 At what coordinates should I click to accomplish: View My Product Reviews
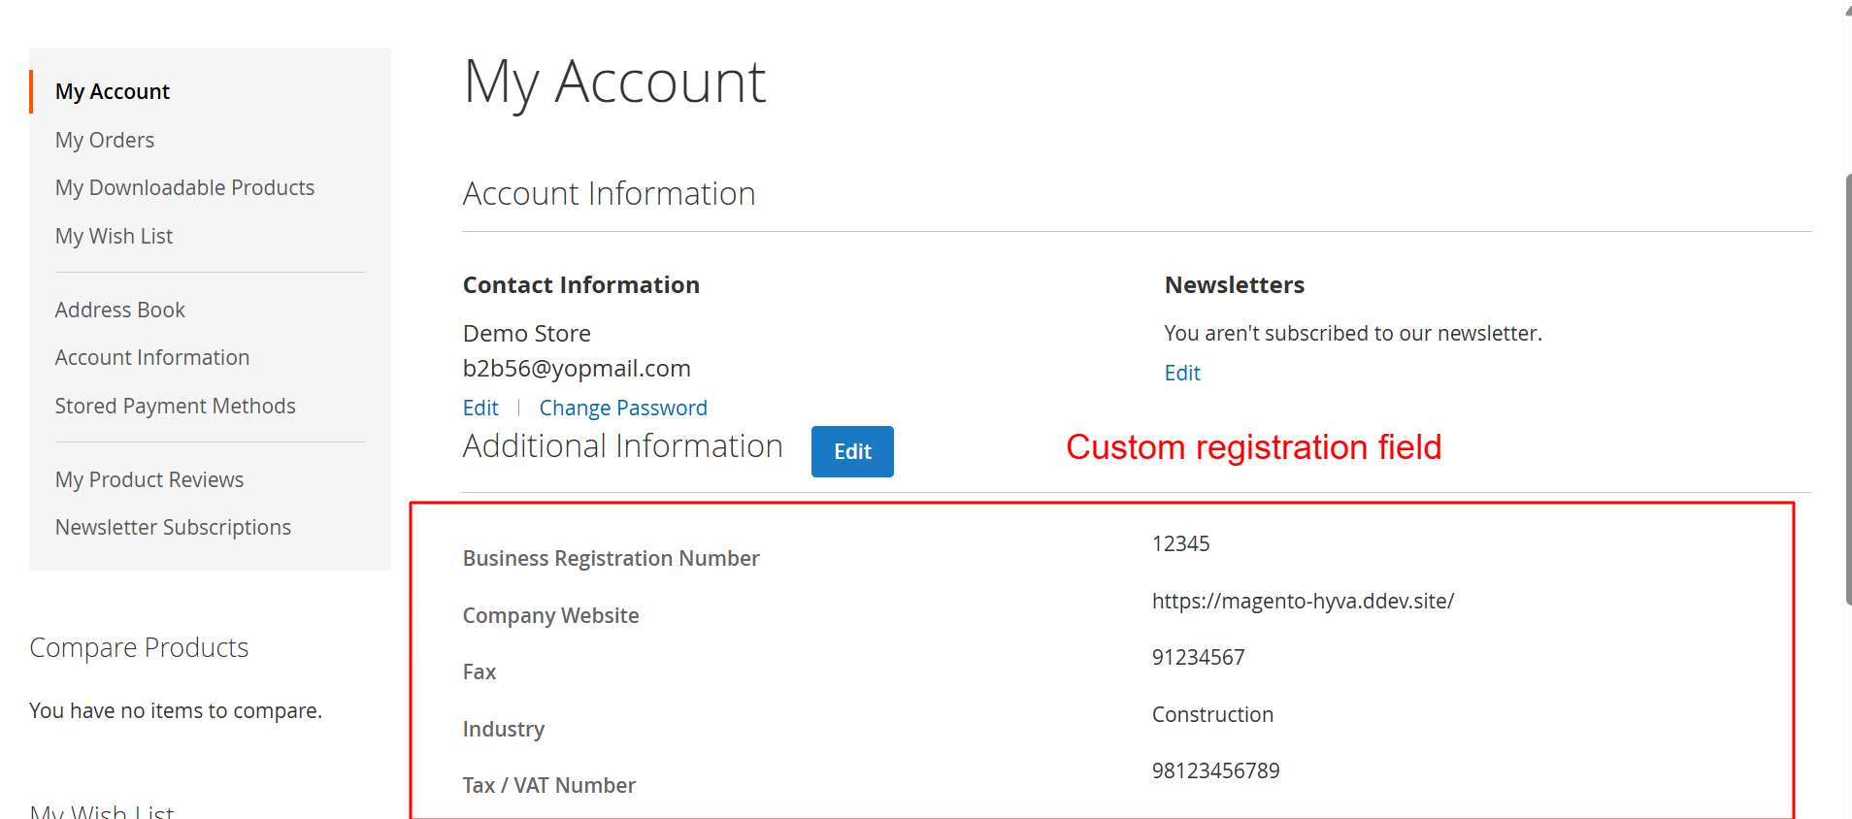(x=149, y=479)
